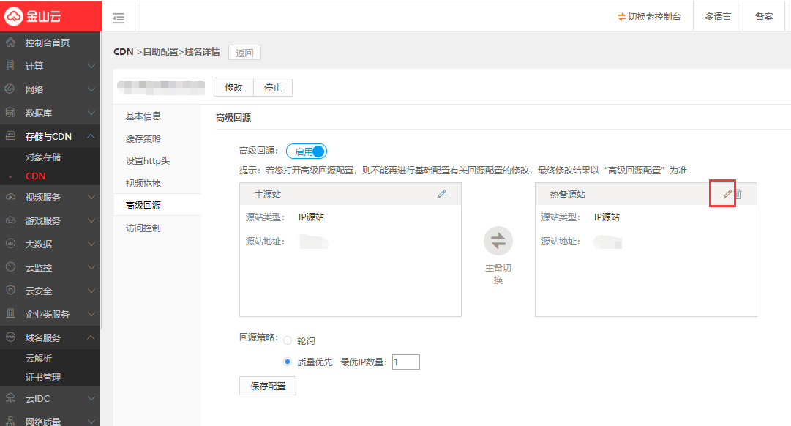791x426 pixels.
Task: Click the 主备切换 swap icon
Action: (x=498, y=241)
